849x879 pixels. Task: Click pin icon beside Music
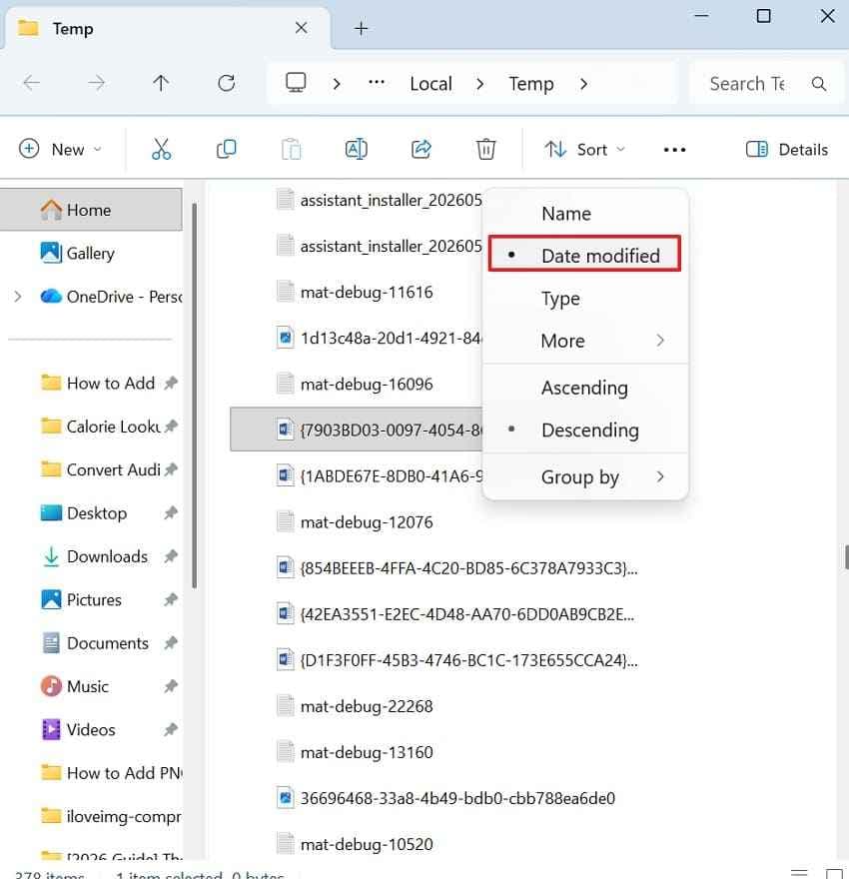171,685
